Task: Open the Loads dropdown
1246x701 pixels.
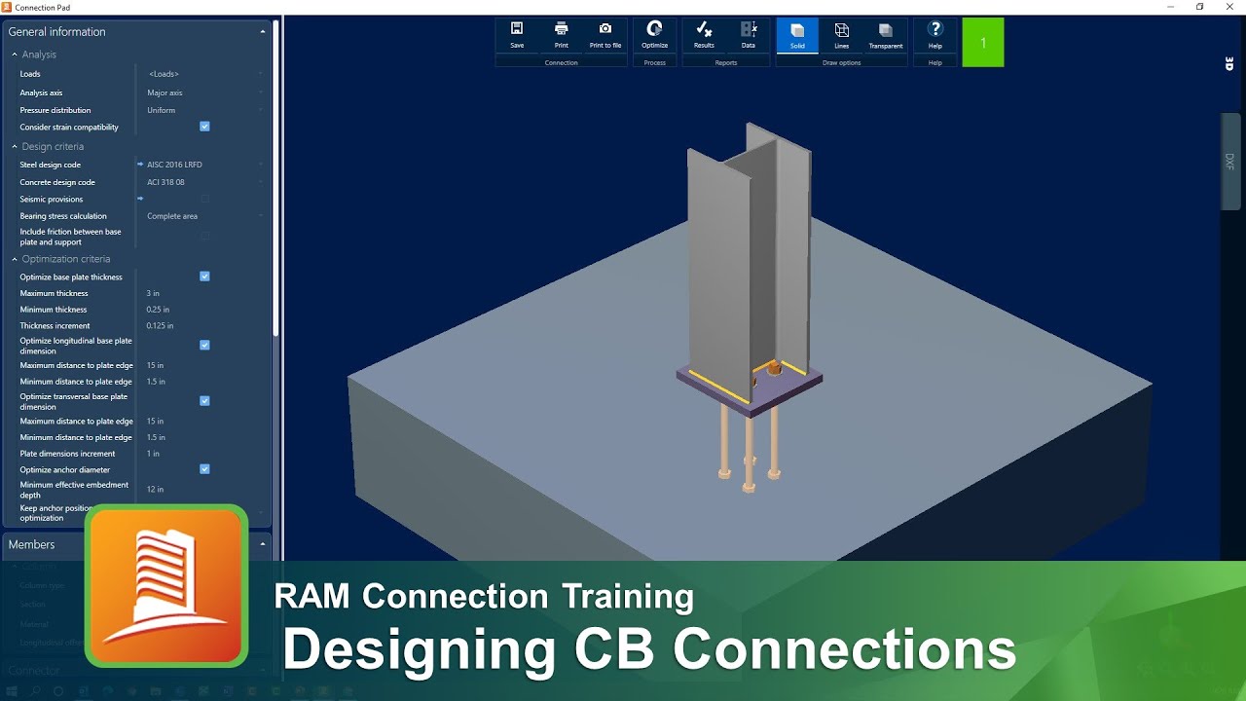Action: [202, 74]
